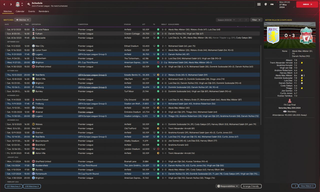Click the Fulham club badge

click(33, 34)
